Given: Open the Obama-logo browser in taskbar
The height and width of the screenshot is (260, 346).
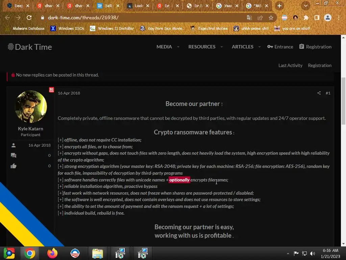Looking at the screenshot, I should (x=75, y=253).
